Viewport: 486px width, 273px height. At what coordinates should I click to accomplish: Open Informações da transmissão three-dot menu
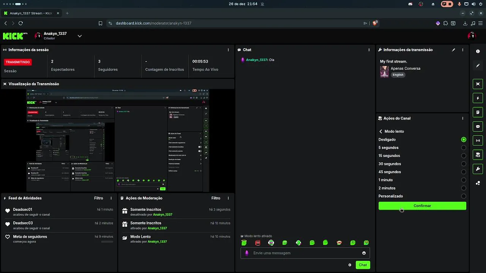(x=462, y=50)
